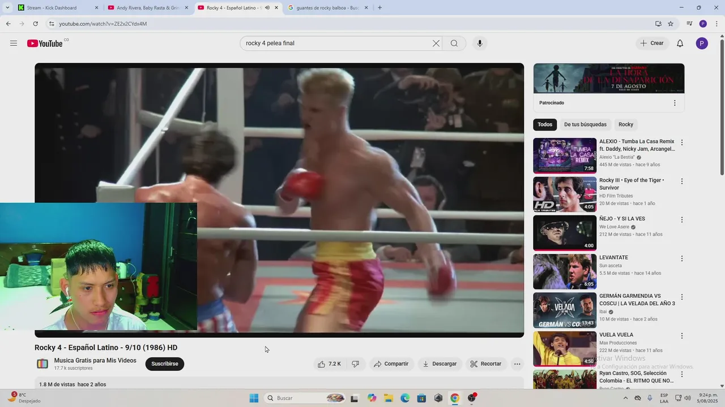The width and height of the screenshot is (725, 407).
Task: Open the ALEXIO Tumba La Casa thumbnail
Action: tap(565, 155)
